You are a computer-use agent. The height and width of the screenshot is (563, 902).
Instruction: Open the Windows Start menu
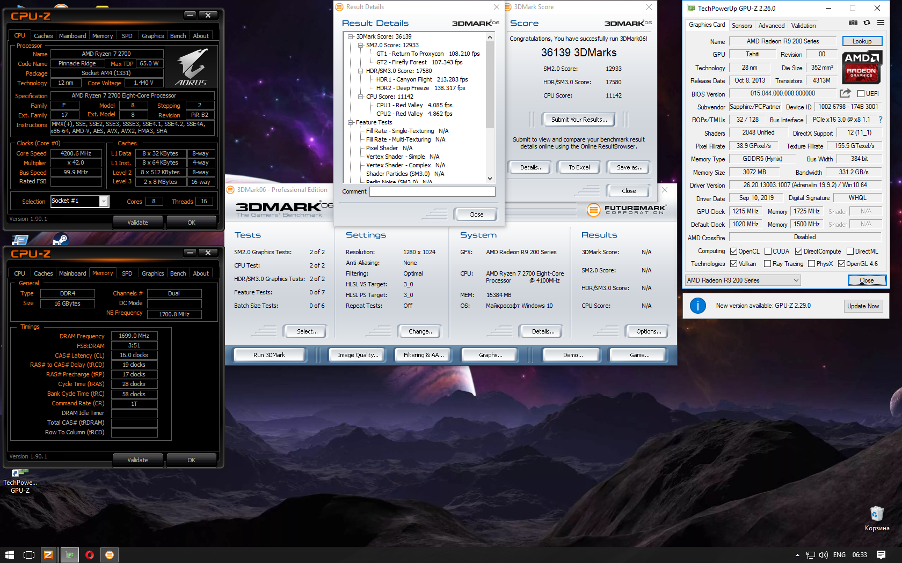click(x=9, y=555)
